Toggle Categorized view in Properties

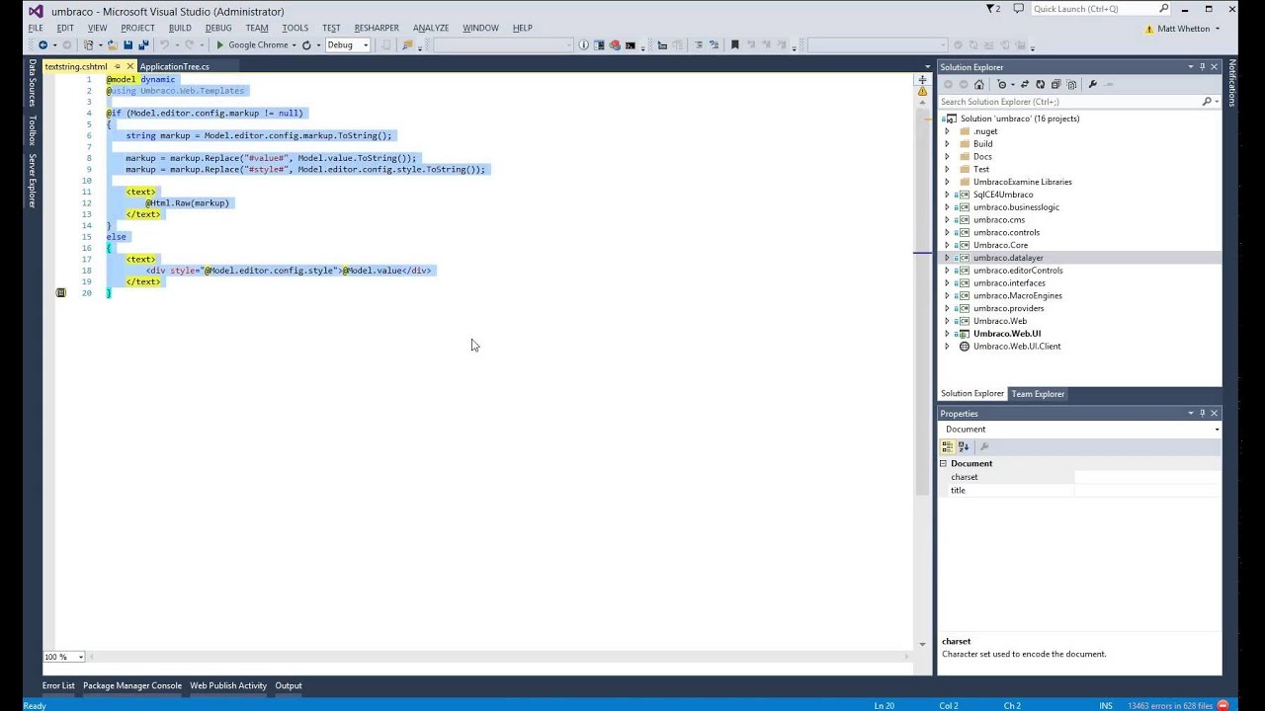948,446
